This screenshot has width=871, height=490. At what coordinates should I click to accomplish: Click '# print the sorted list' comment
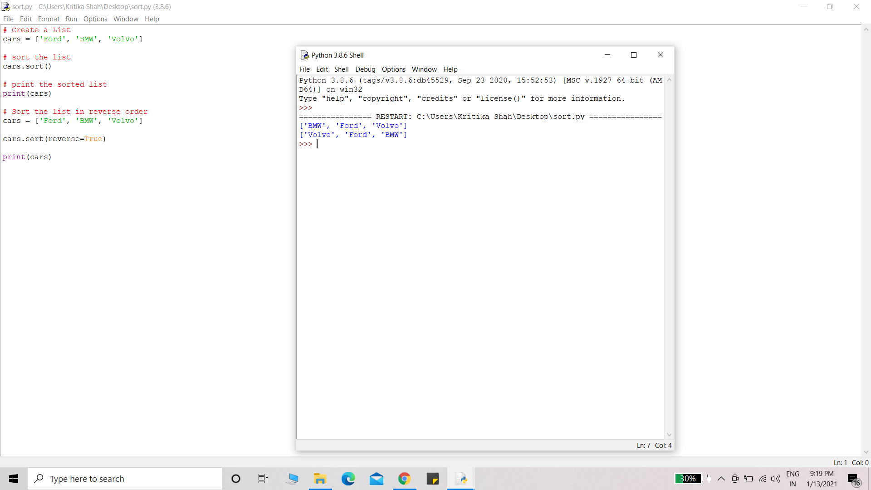55,84
